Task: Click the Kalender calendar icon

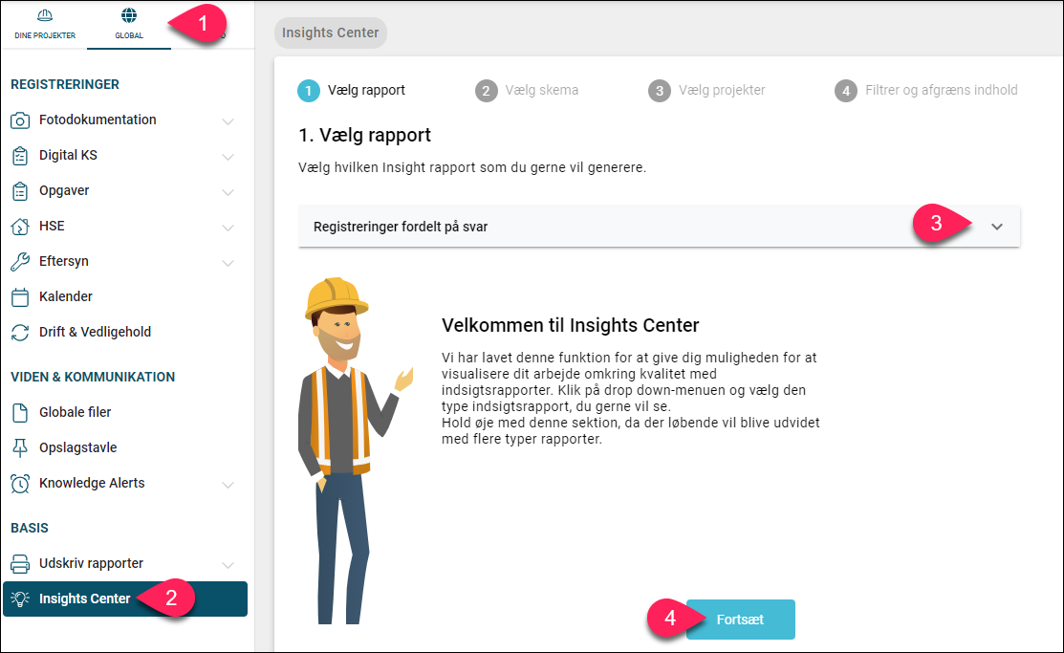Action: click(x=20, y=296)
